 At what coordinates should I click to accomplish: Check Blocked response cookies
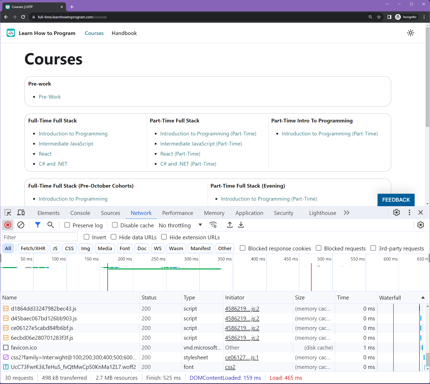pyautogui.click(x=242, y=248)
